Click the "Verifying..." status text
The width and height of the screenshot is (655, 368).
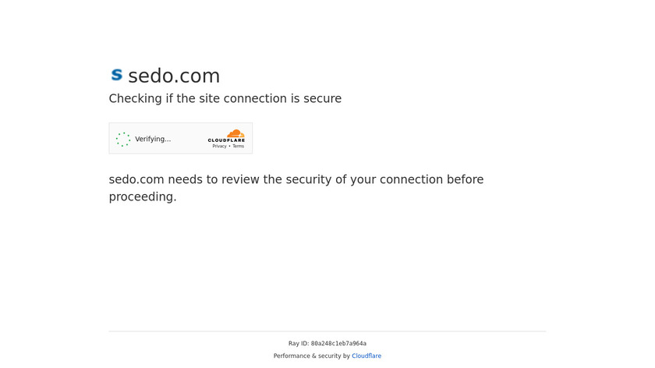coord(153,140)
